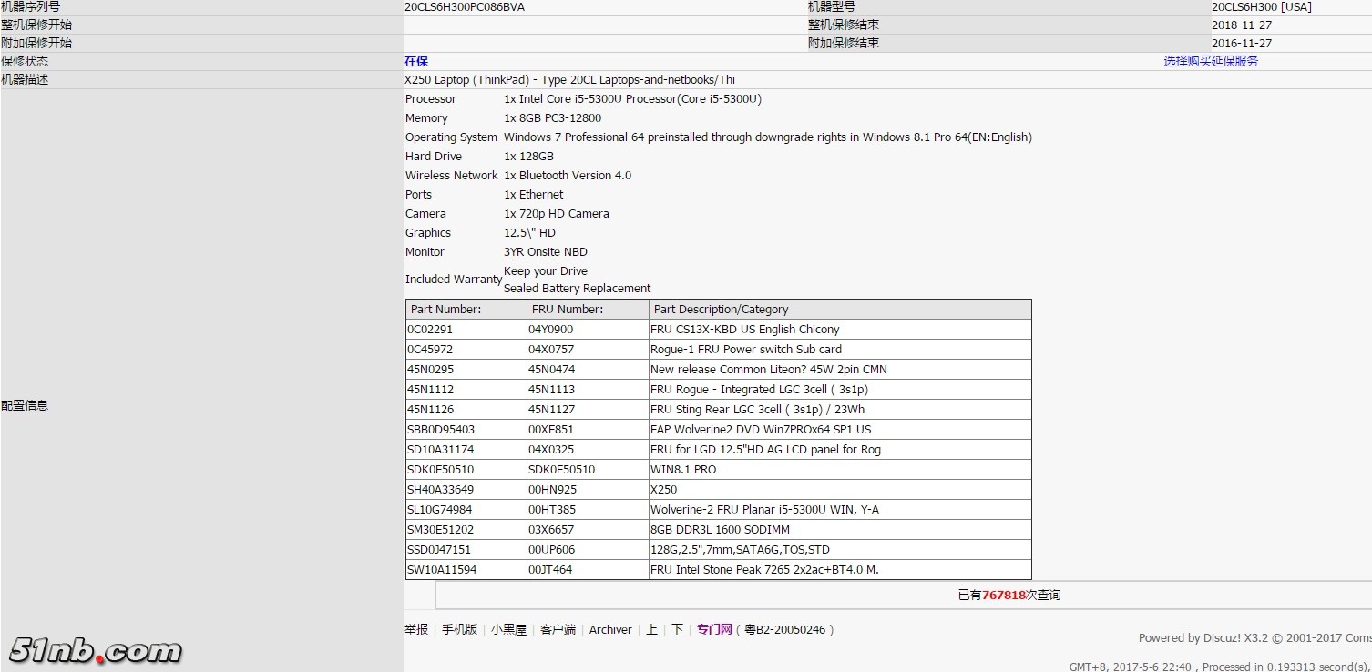Click the 粤B2-20050246 registration link

pos(784,629)
